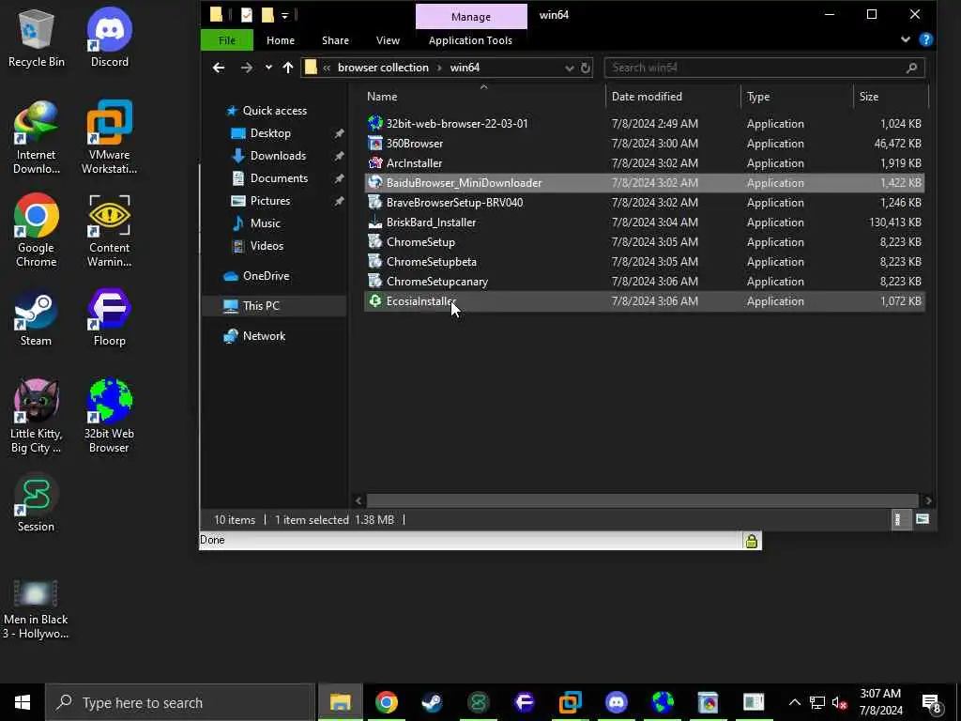Image resolution: width=961 pixels, height=721 pixels.
Task: Sort by the Size column header
Action: pyautogui.click(x=892, y=97)
